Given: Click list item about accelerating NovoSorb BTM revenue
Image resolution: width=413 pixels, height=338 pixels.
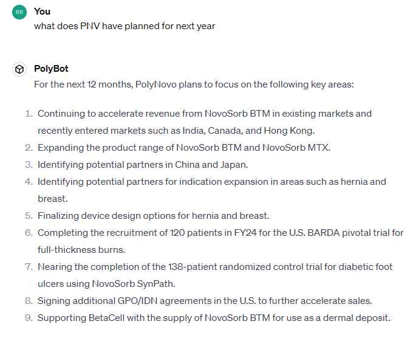Looking at the screenshot, I should click(204, 114).
